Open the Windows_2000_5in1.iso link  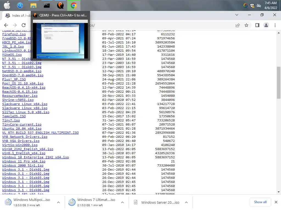[x=23, y=165]
